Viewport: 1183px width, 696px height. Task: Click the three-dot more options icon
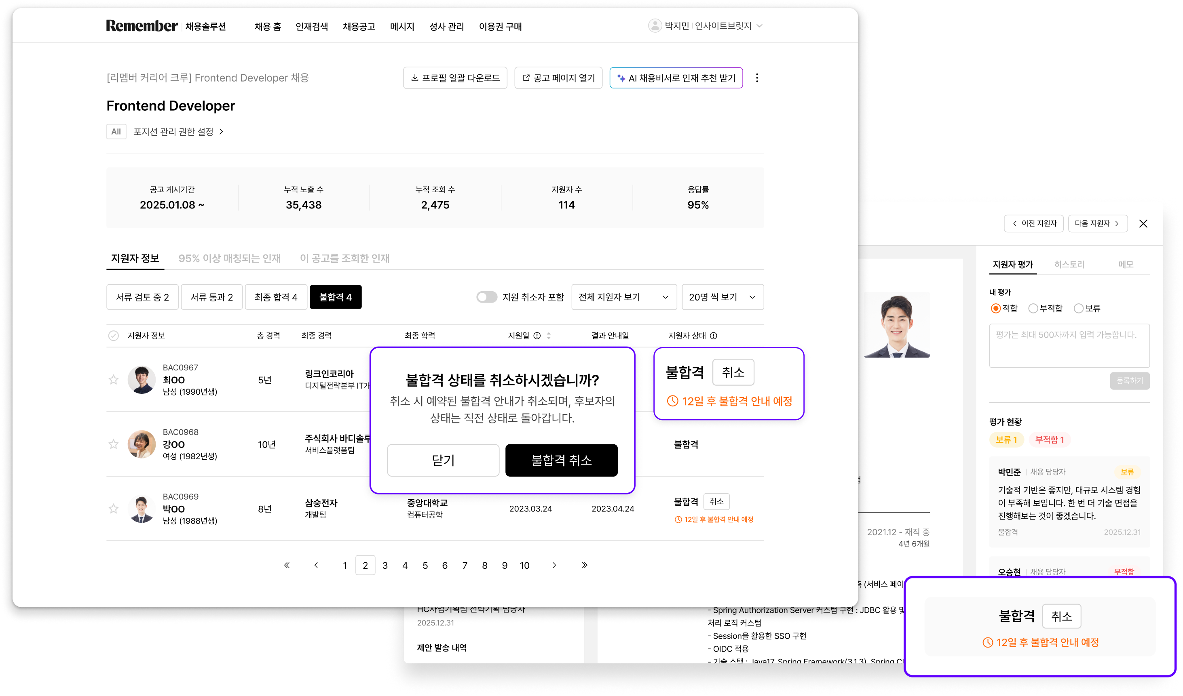[757, 78]
